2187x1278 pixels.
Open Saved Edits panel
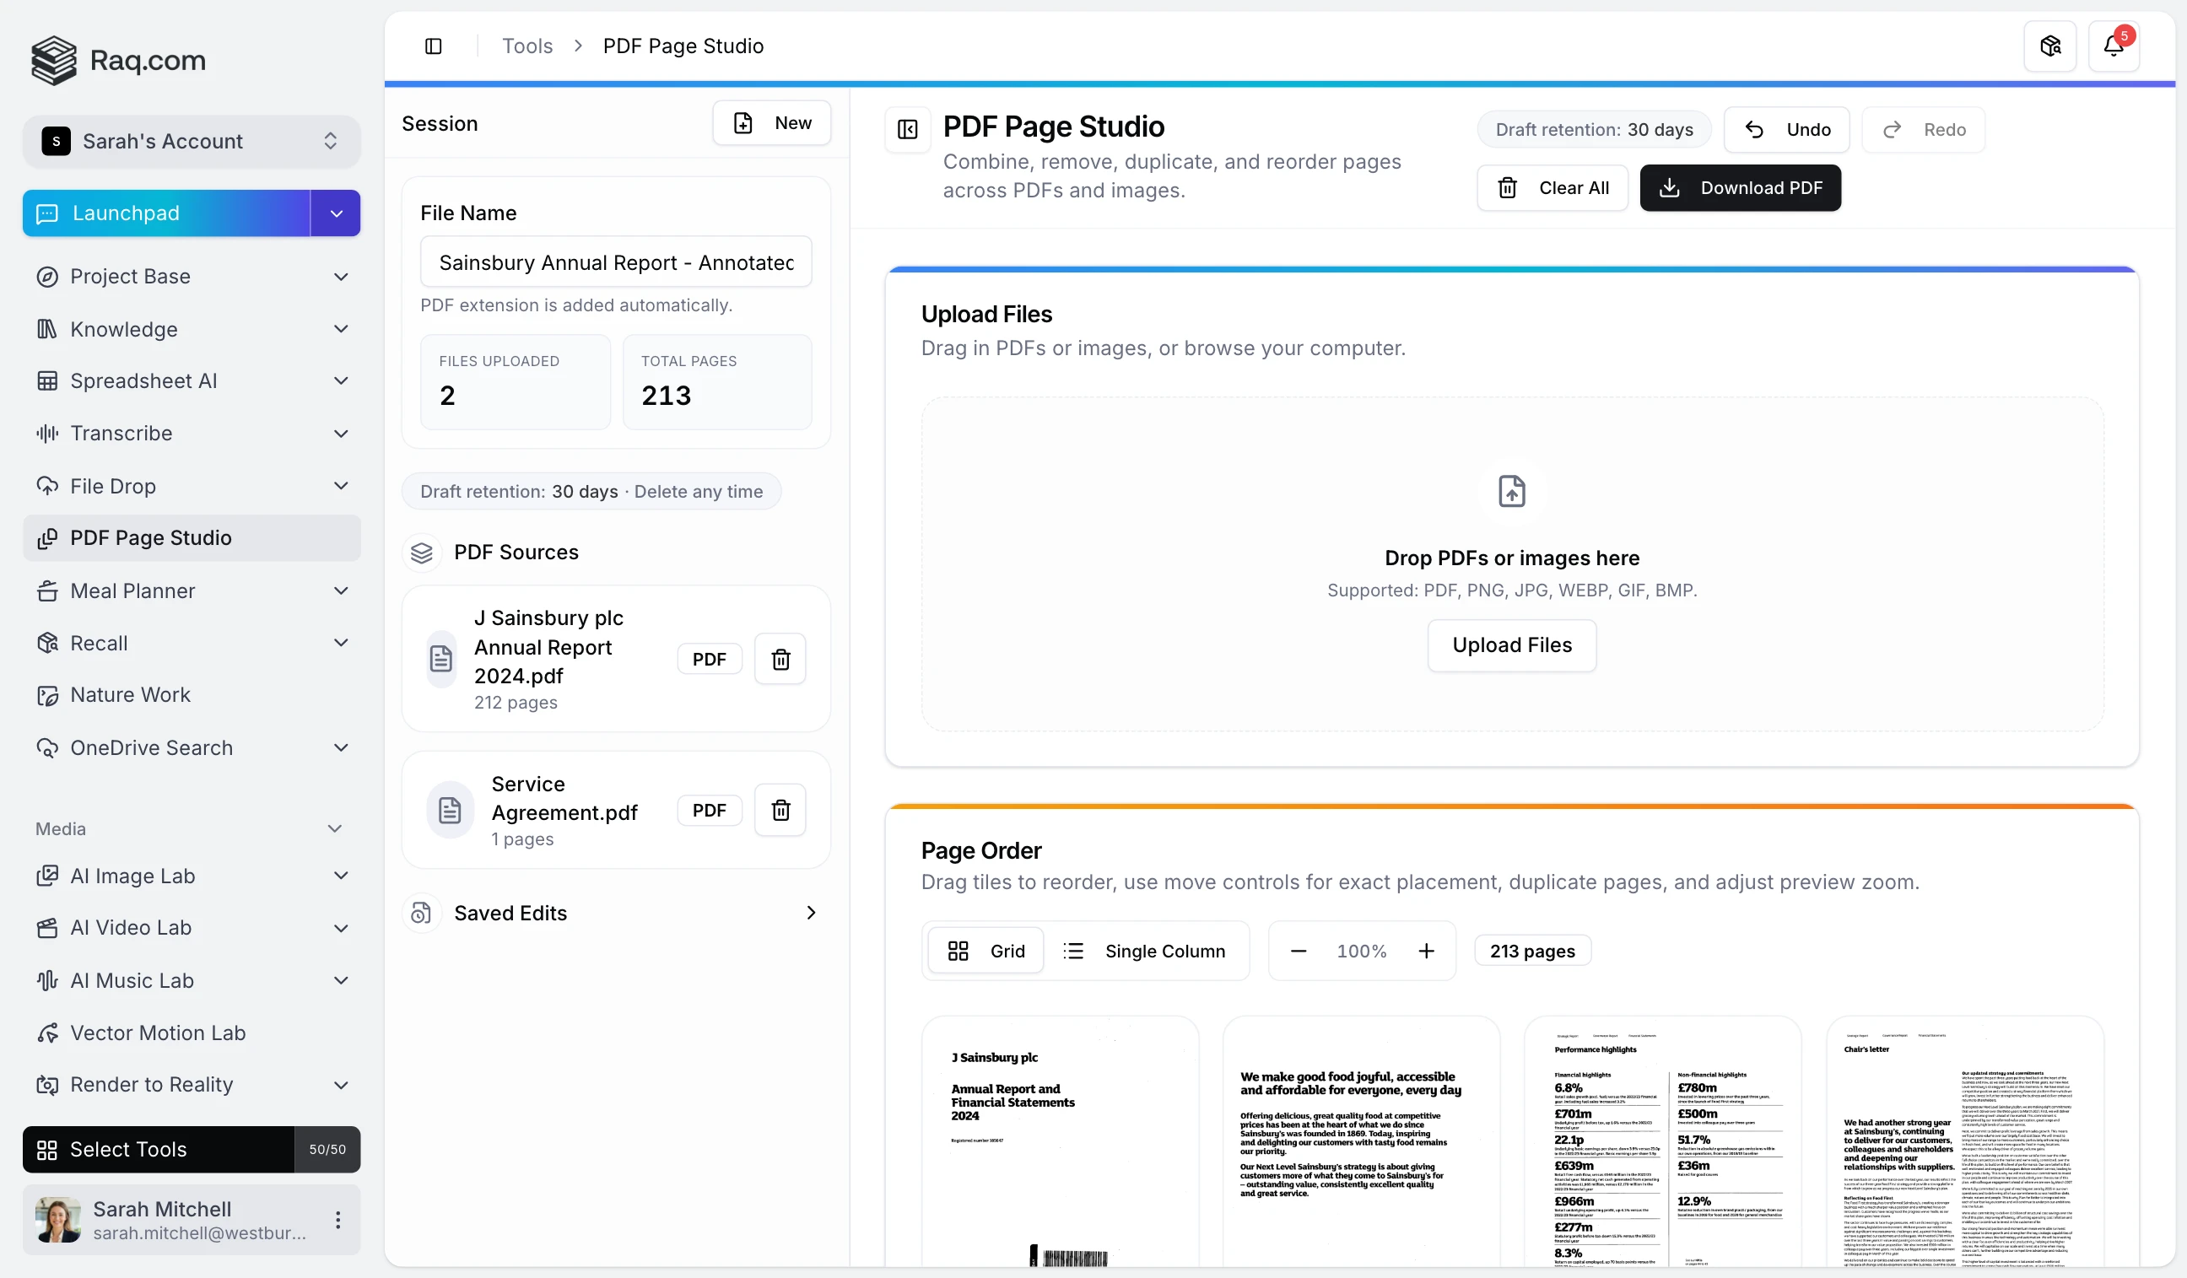pos(511,913)
